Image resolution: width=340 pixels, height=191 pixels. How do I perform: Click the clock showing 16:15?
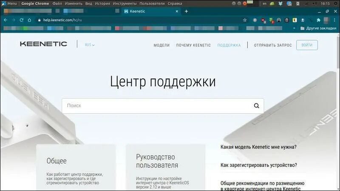point(325,3)
